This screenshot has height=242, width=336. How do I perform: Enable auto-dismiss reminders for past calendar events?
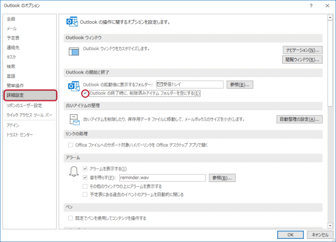click(x=85, y=194)
